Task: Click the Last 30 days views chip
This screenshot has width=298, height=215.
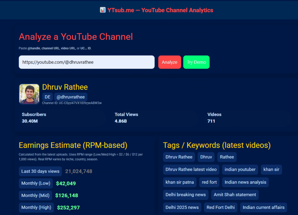Action: tap(40, 171)
